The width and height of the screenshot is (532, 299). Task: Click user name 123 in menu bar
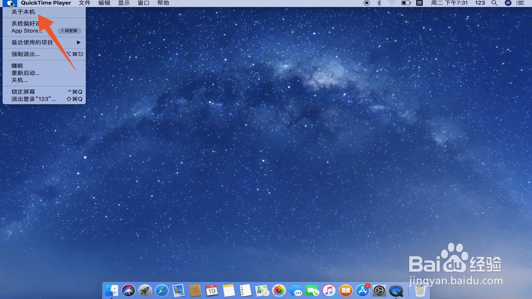tap(480, 3)
